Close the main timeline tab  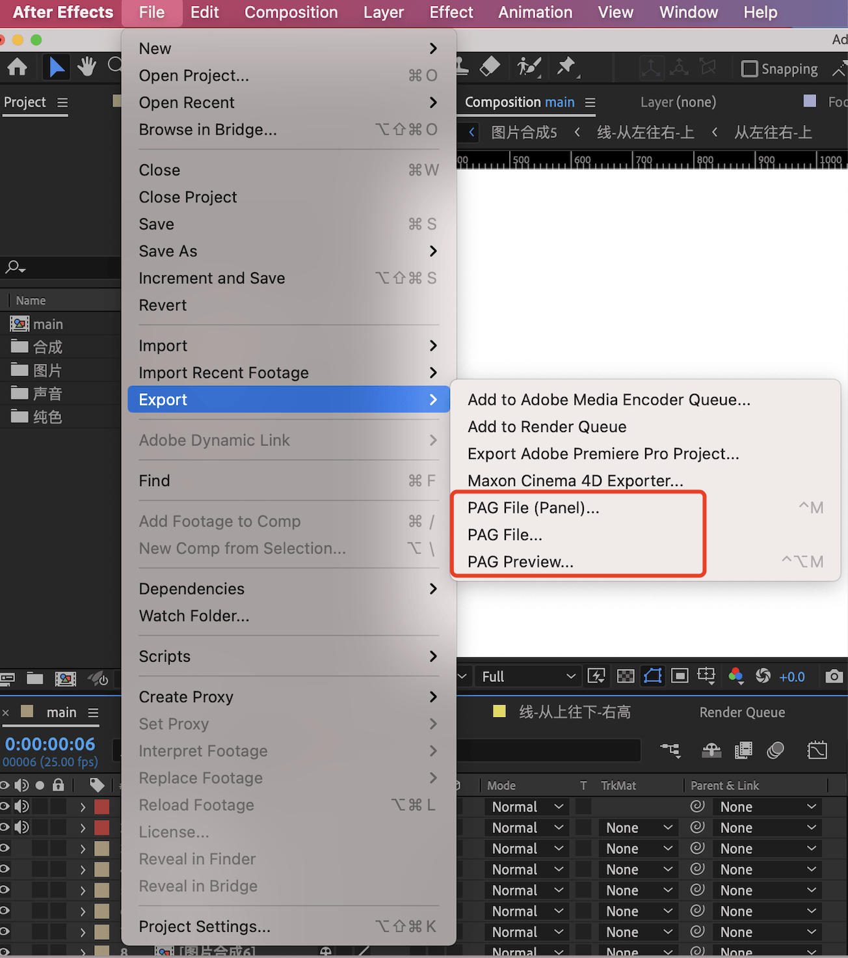tap(6, 713)
